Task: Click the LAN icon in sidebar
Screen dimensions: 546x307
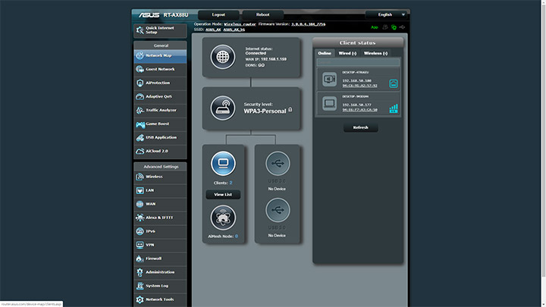Action: click(140, 190)
